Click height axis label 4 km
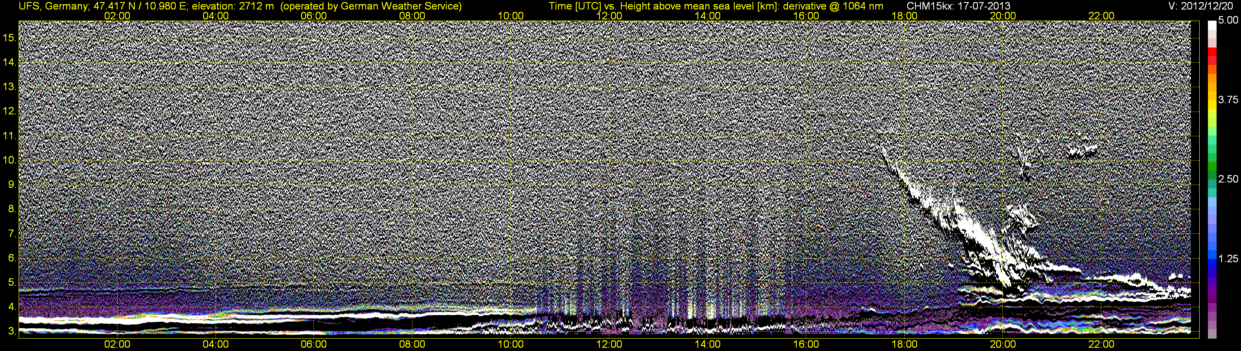Viewport: 1241px width, 351px height. [12, 307]
